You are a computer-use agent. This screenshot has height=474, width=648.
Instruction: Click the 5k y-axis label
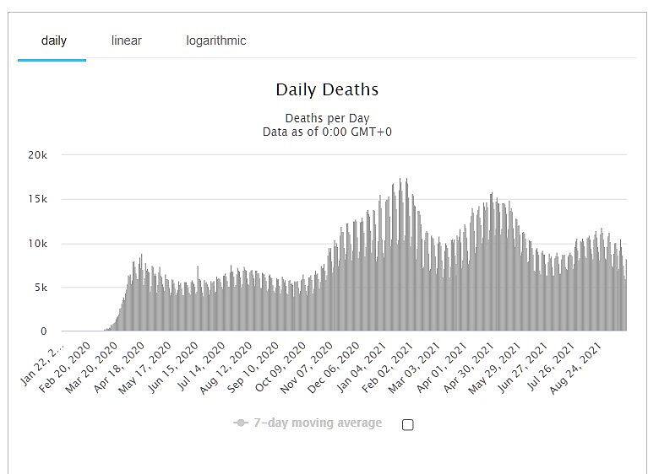click(39, 288)
